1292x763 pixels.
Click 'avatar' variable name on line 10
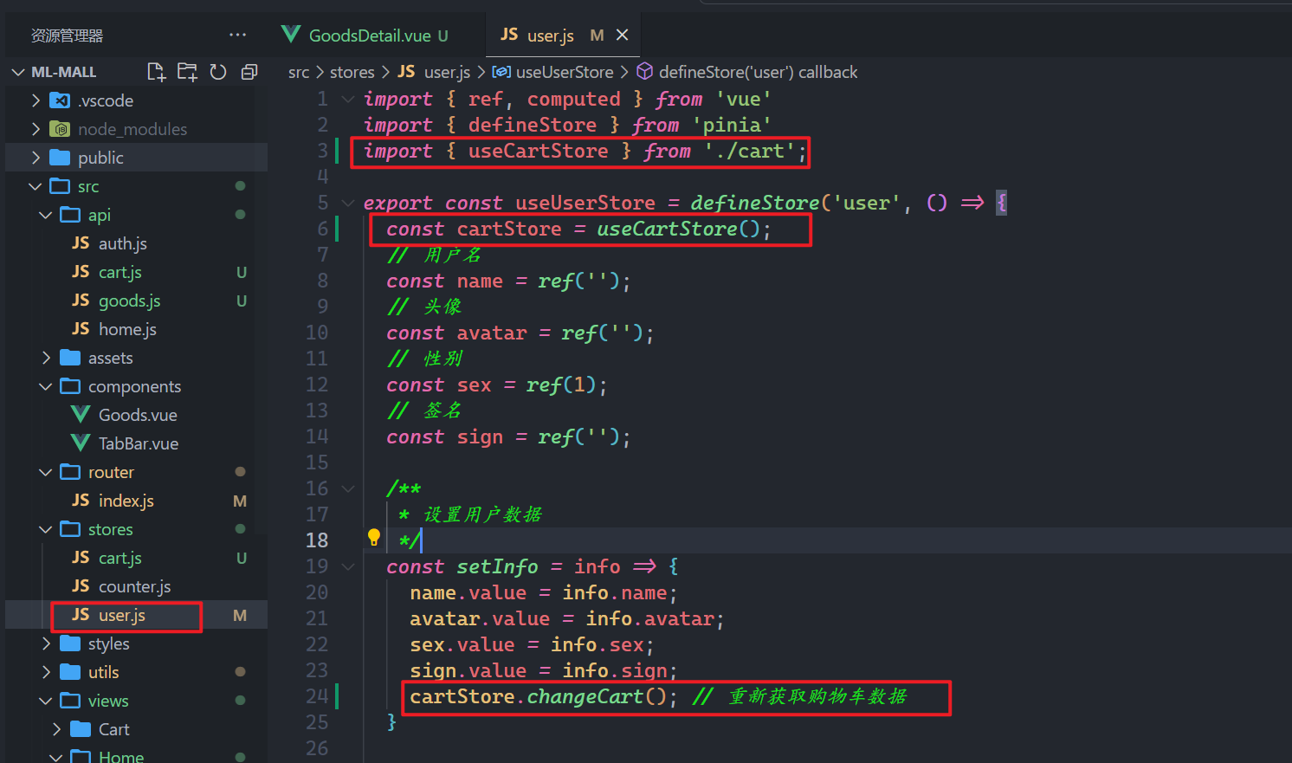tap(492, 333)
